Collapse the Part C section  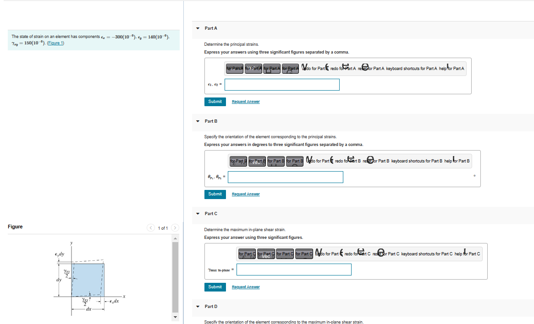pos(198,214)
